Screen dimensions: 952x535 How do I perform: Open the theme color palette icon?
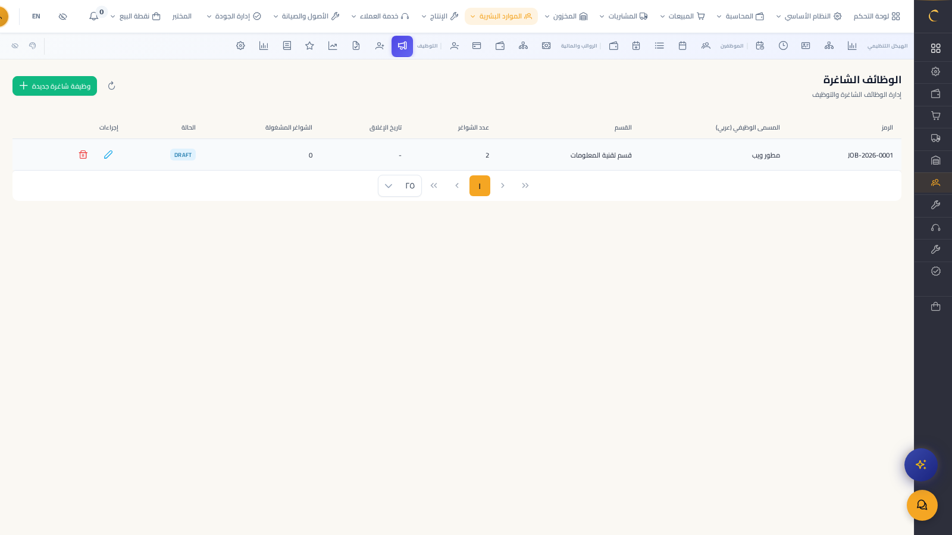pyautogui.click(x=33, y=46)
